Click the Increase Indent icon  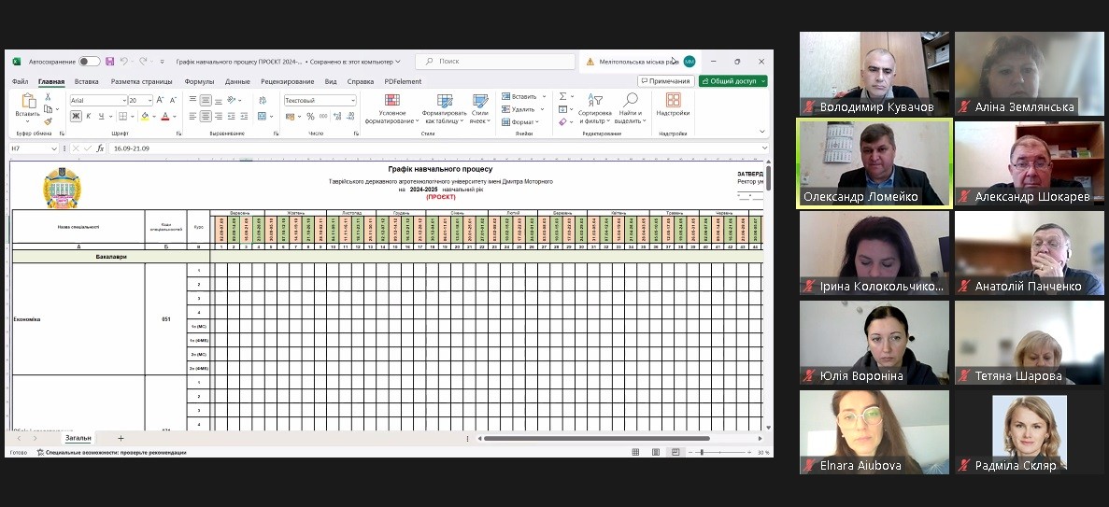[244, 116]
